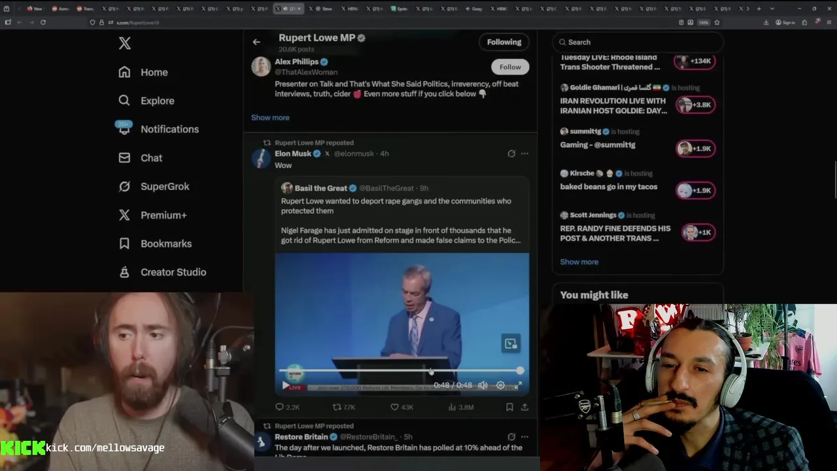The width and height of the screenshot is (837, 471).
Task: Click Grok icon on Elon Musk post
Action: (x=511, y=154)
